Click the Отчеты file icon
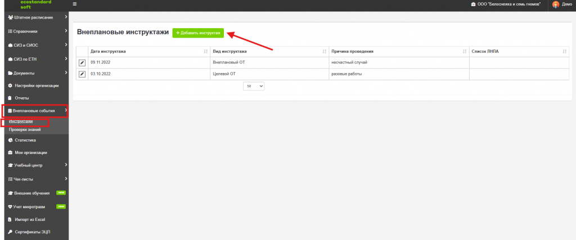 click(x=10, y=98)
